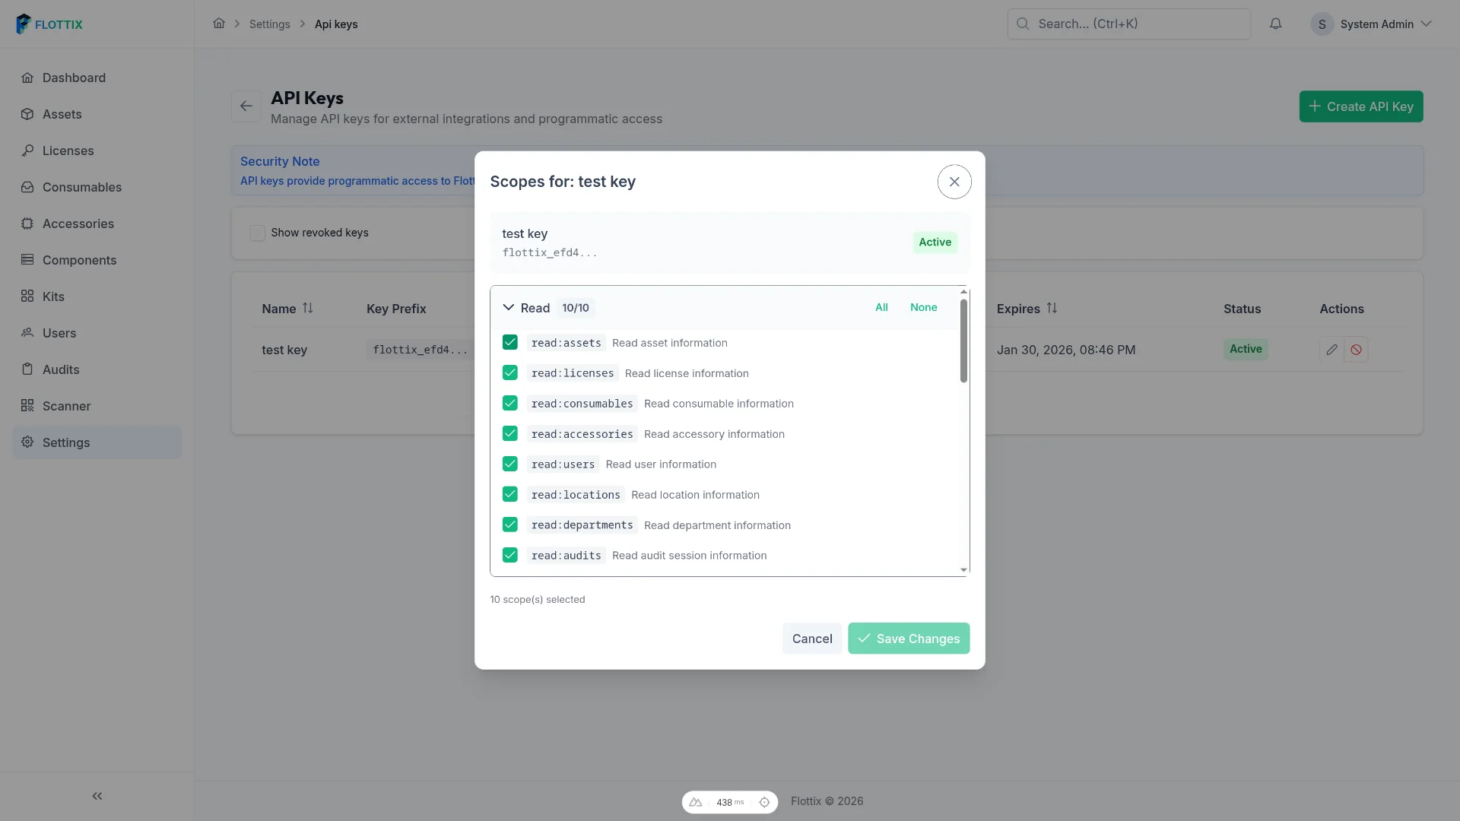Click the Save Changes button
The image size is (1460, 821).
click(909, 639)
